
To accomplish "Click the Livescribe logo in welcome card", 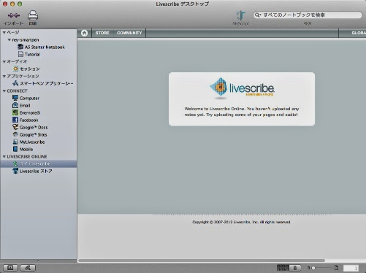I will (x=242, y=88).
